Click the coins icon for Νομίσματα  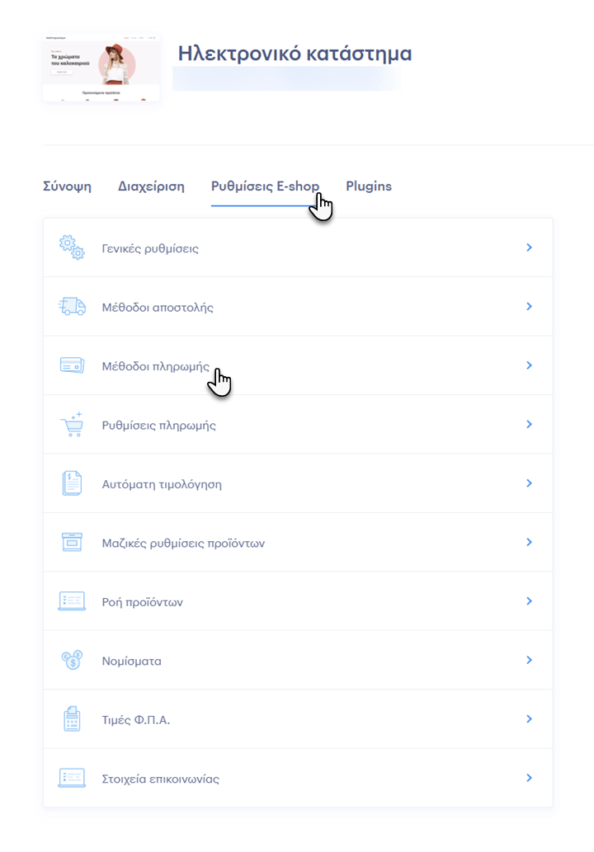click(72, 660)
